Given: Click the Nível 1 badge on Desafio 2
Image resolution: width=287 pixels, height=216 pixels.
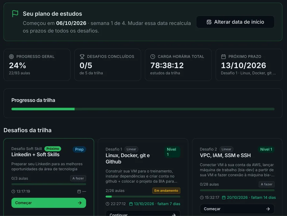Looking at the screenshot, I should [266, 149].
